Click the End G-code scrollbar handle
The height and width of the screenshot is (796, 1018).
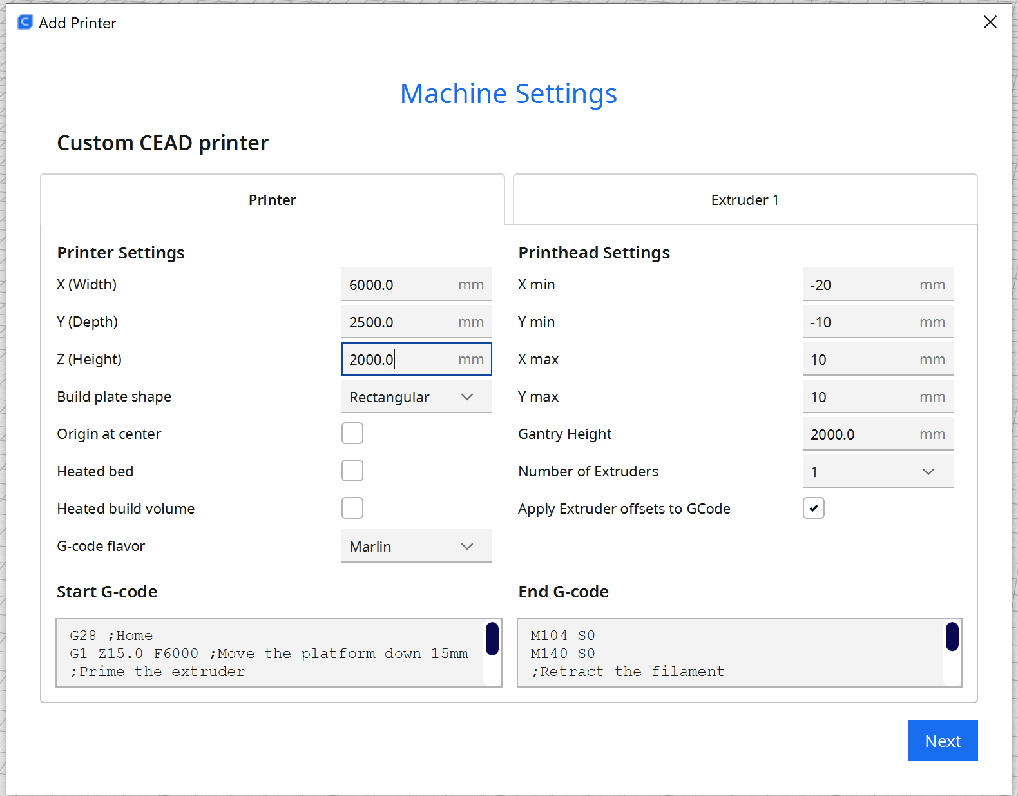(x=952, y=637)
